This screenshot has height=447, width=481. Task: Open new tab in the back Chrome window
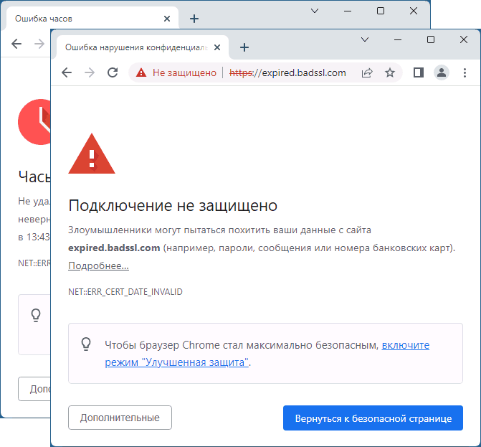click(194, 19)
